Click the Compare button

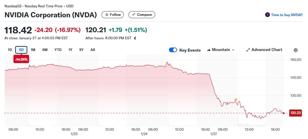coord(142,15)
